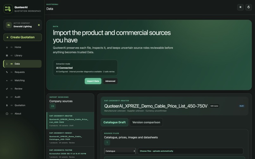Click the catalogue title QuoteerAI_XPRIZE_Demo_Cable_Price_List_450-750V
The image size is (255, 159).
[x=156, y=106]
